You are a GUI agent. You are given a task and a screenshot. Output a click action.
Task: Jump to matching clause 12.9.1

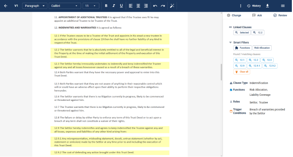click(255, 66)
